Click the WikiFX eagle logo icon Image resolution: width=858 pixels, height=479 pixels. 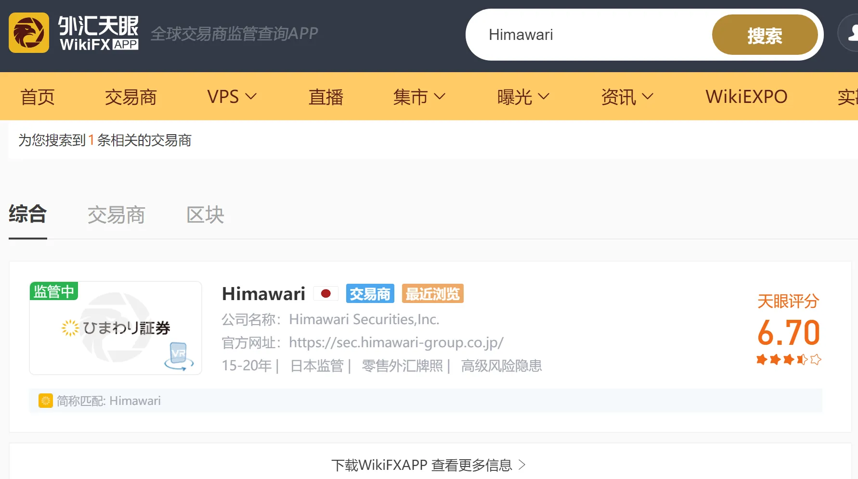tap(29, 33)
